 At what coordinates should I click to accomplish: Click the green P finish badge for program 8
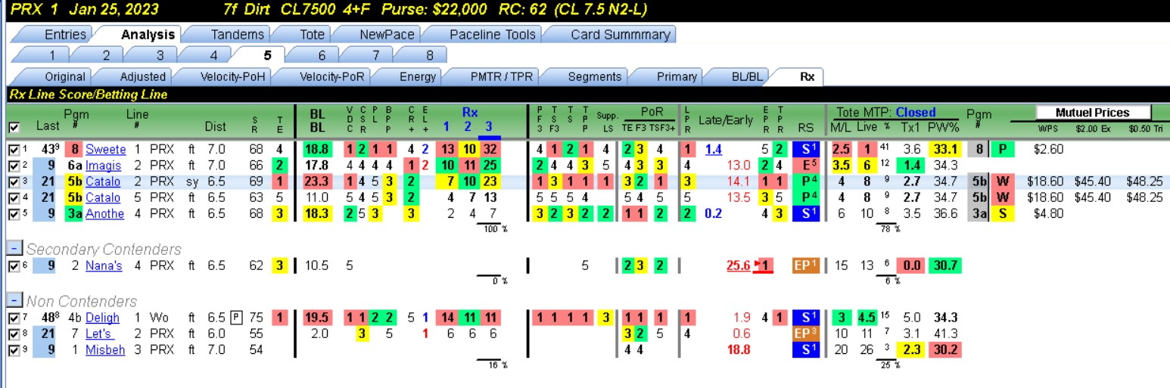pos(1003,150)
